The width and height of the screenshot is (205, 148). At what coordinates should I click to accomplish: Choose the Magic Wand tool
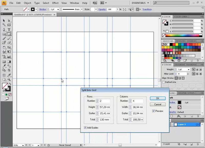(x=4, y=25)
